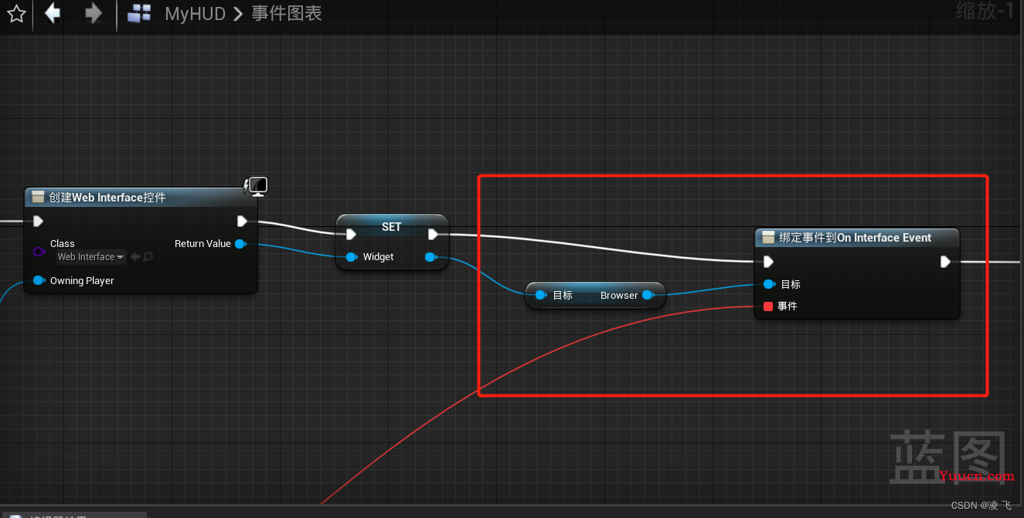The width and height of the screenshot is (1024, 518).
Task: Go back with the left arrow
Action: (x=53, y=13)
